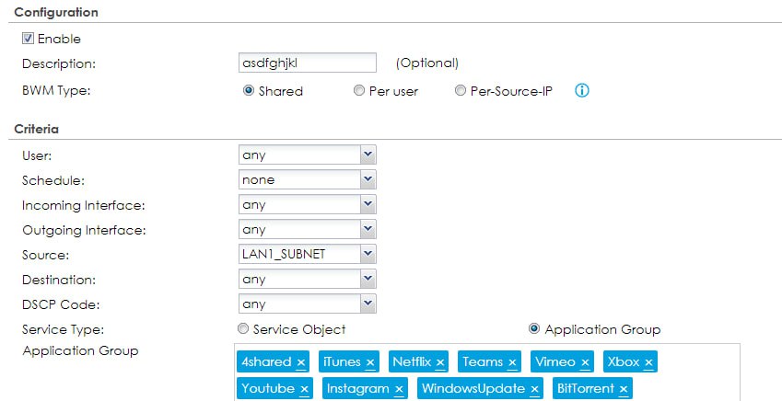782x401 pixels.
Task: Remove the Instagram application tag
Action: [399, 389]
